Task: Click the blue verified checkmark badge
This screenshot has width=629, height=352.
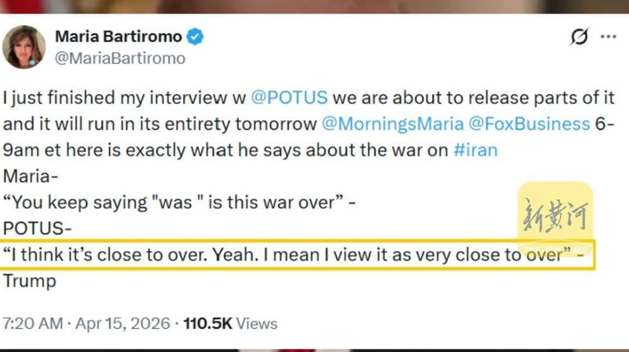Action: (195, 37)
